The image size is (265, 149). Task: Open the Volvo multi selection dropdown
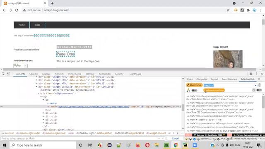coord(20,66)
